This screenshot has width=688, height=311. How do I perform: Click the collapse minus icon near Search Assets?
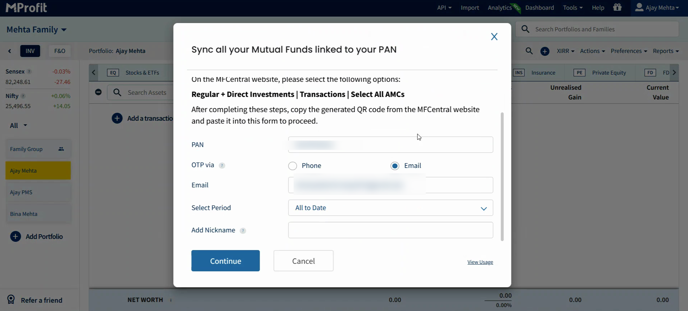point(98,92)
